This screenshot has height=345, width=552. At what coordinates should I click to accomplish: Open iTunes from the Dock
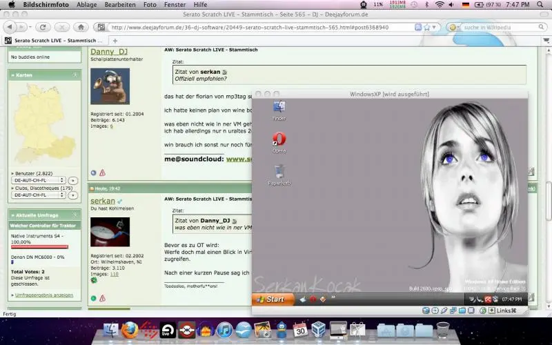224,331
